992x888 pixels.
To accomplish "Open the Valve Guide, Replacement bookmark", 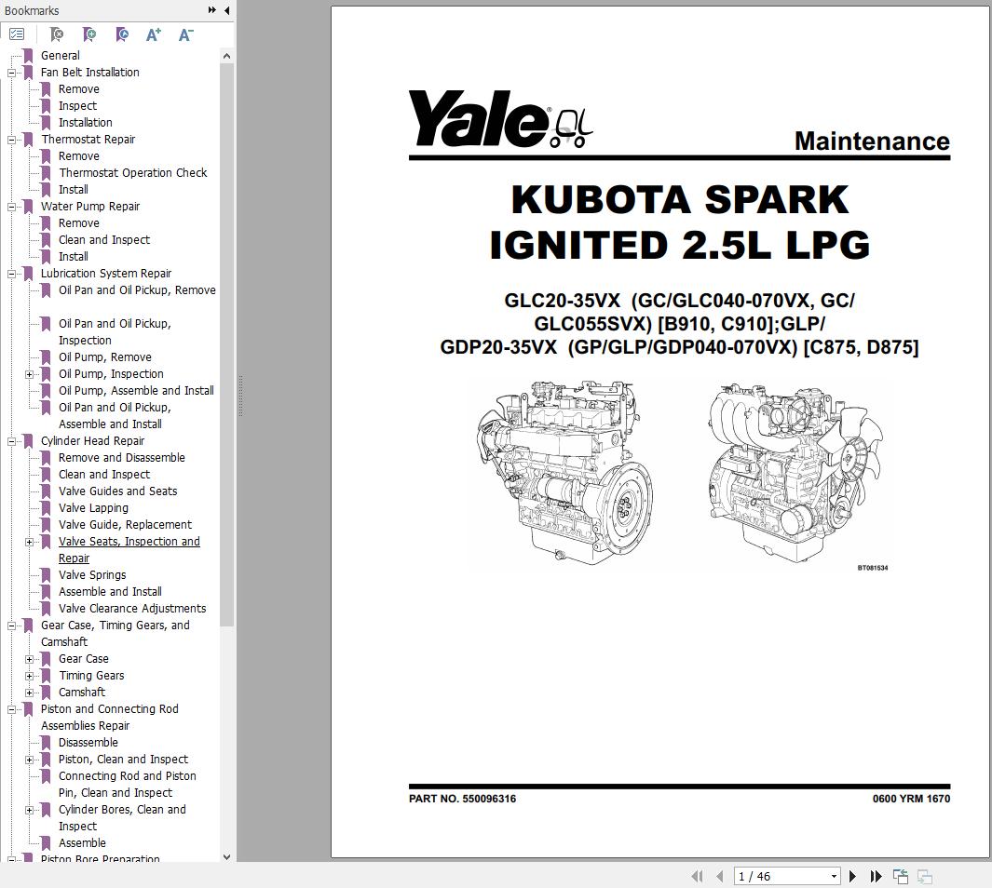I will pyautogui.click(x=125, y=525).
